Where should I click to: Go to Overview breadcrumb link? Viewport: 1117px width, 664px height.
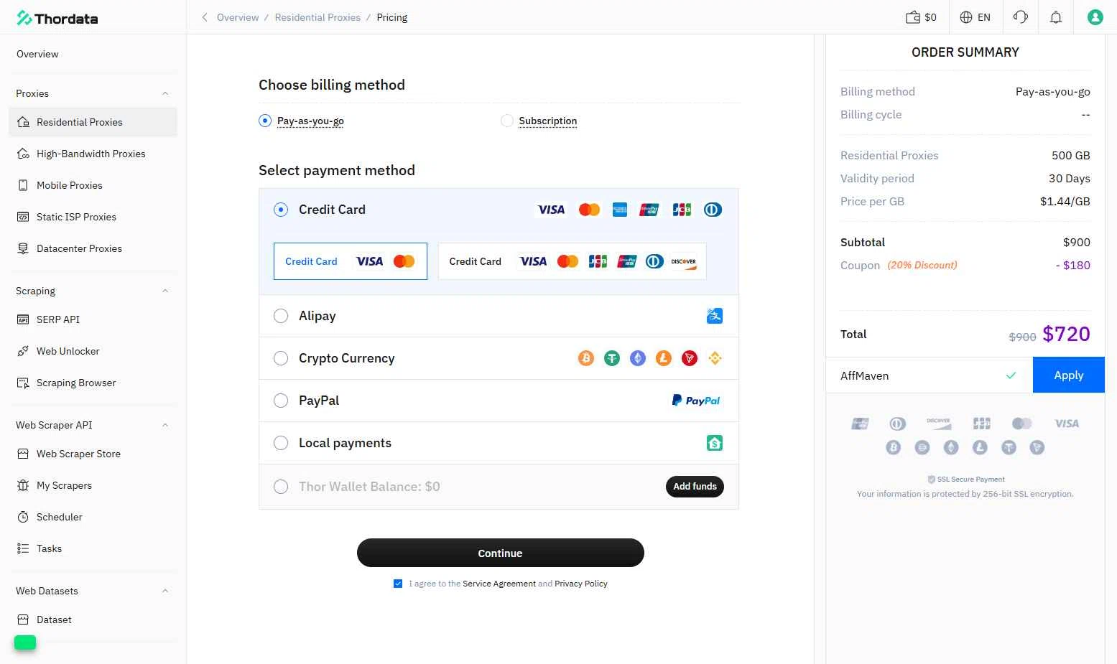(x=238, y=17)
